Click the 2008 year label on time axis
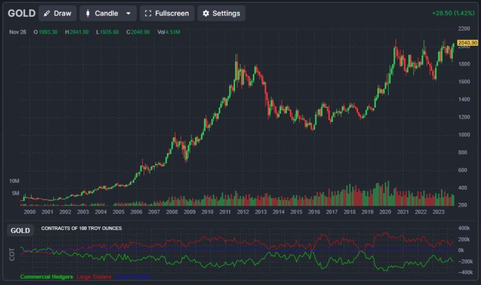The height and width of the screenshot is (285, 481). coord(172,211)
